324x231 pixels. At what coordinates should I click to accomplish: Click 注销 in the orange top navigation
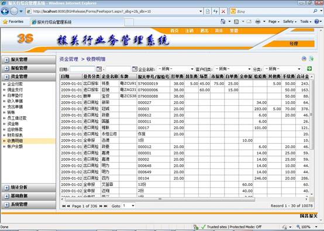click(x=189, y=31)
